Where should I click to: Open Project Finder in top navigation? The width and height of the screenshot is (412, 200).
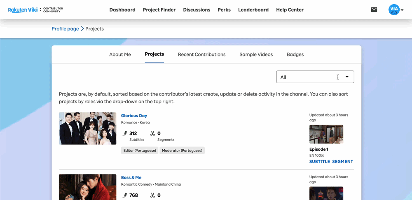[x=159, y=10]
